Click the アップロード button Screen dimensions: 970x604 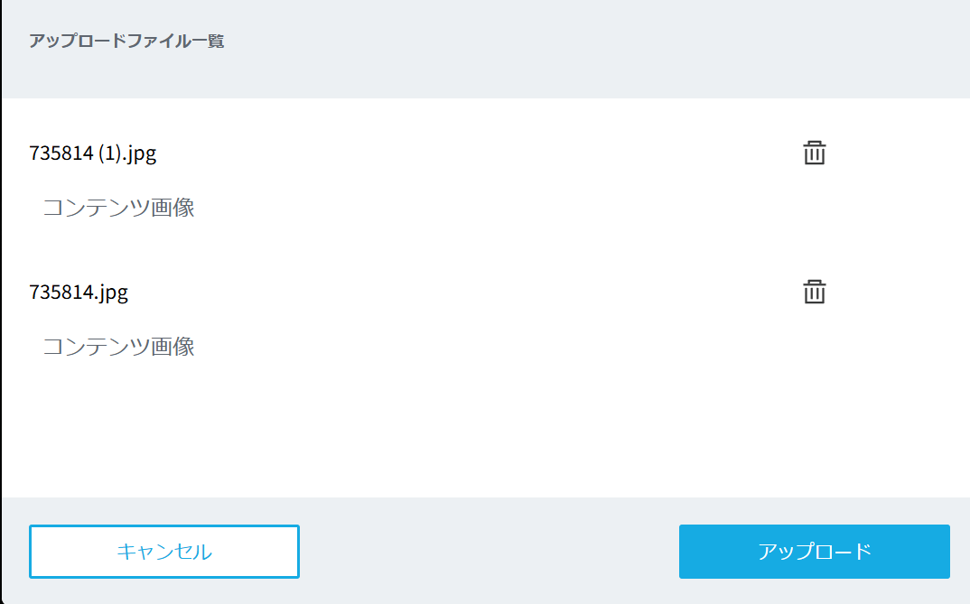click(x=814, y=552)
